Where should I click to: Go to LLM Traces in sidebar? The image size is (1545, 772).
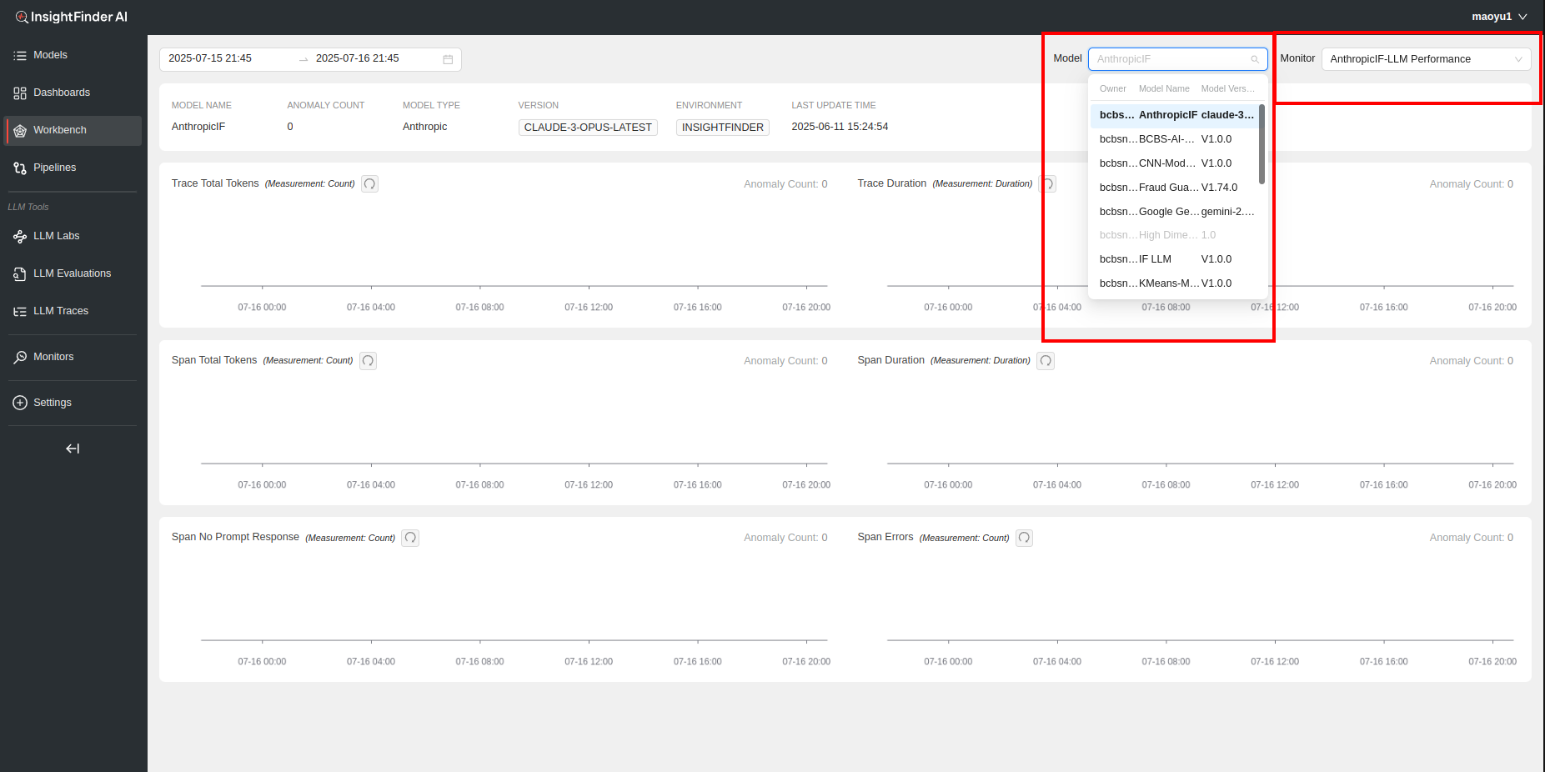(60, 311)
